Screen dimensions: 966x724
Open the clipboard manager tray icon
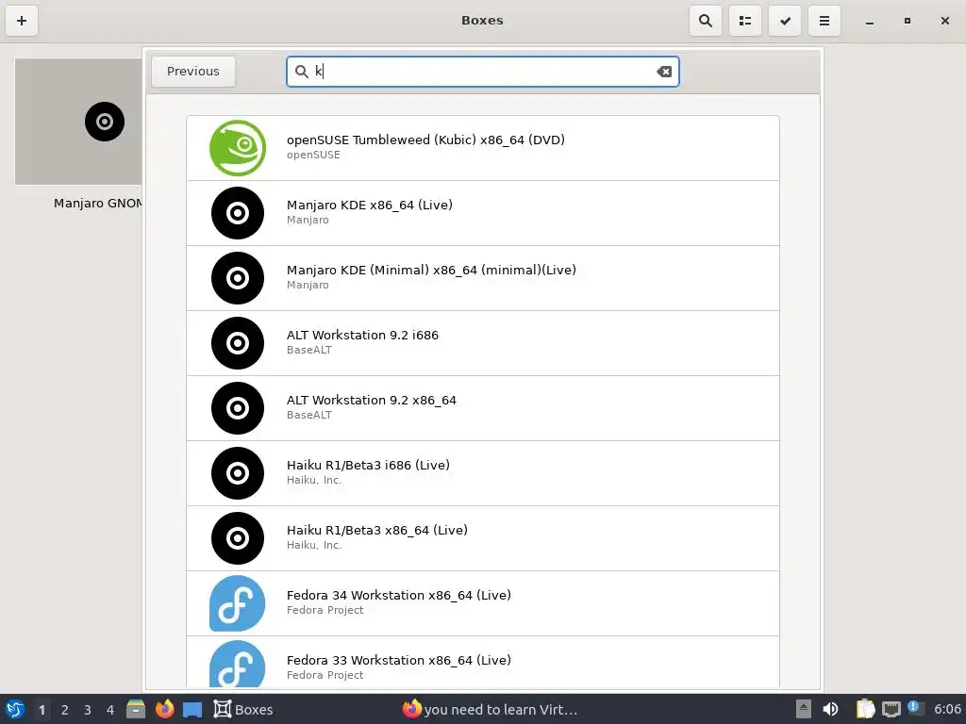pos(865,709)
